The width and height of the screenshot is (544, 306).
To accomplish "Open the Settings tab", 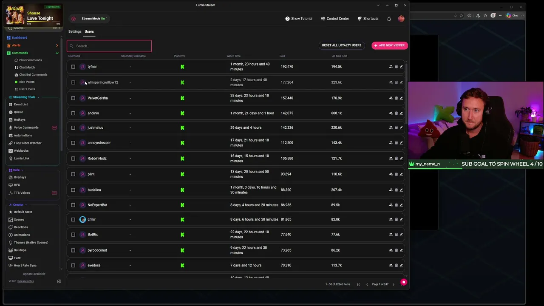I will pyautogui.click(x=75, y=31).
